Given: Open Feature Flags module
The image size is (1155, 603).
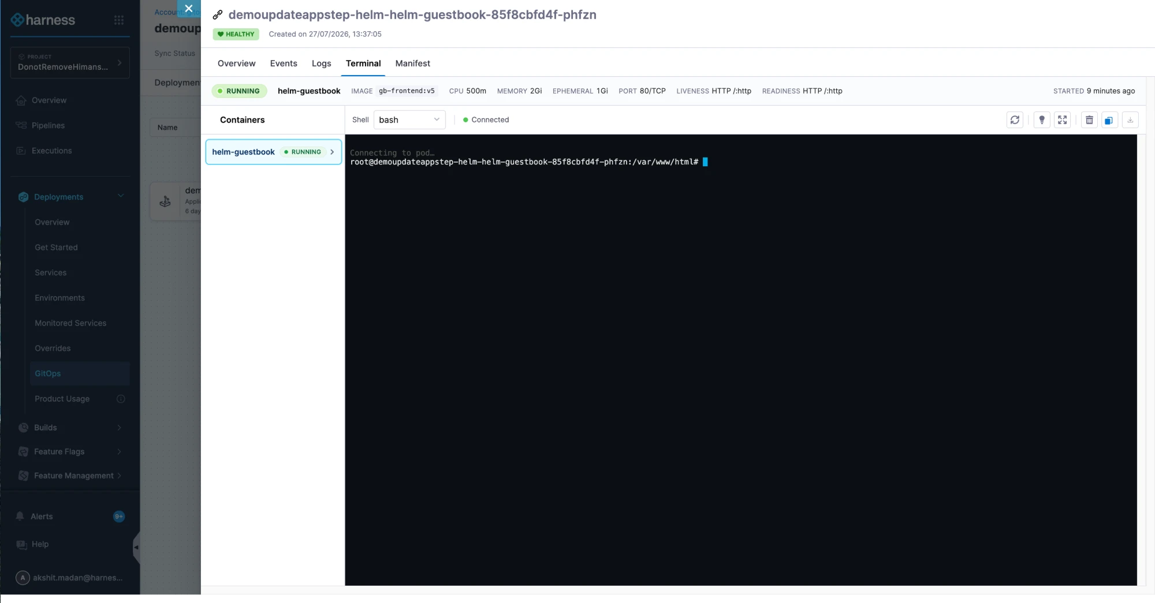Looking at the screenshot, I should pyautogui.click(x=59, y=452).
